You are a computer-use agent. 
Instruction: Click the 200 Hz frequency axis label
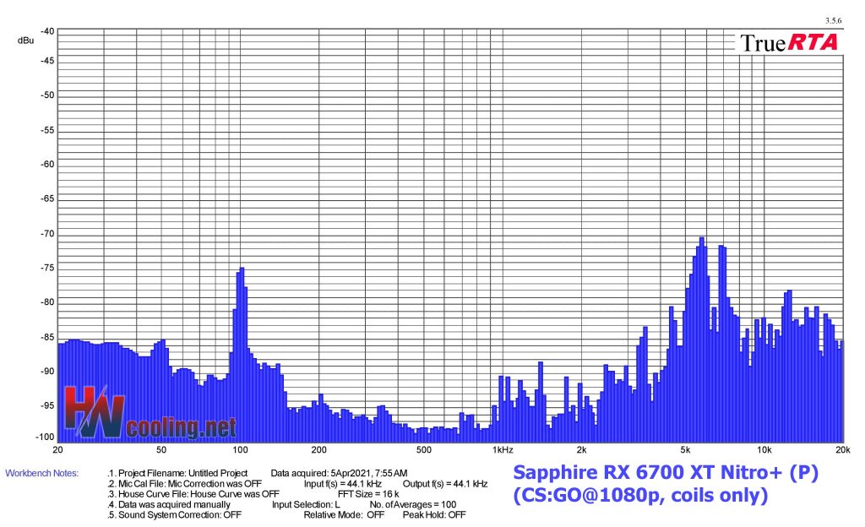pos(318,450)
